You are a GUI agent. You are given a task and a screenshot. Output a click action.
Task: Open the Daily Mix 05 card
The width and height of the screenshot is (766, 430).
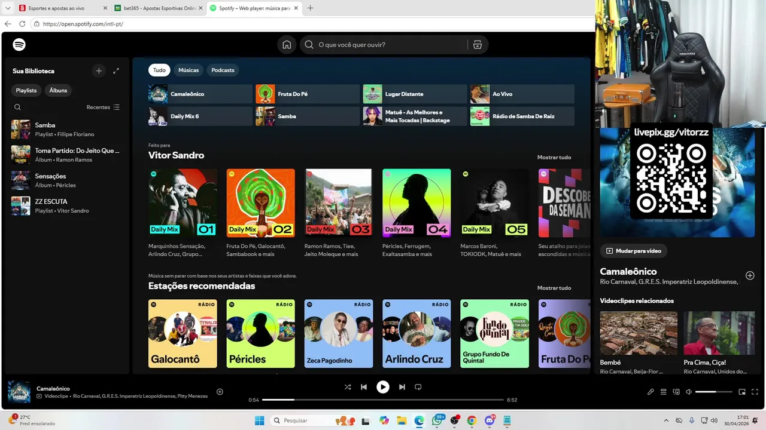pyautogui.click(x=494, y=214)
